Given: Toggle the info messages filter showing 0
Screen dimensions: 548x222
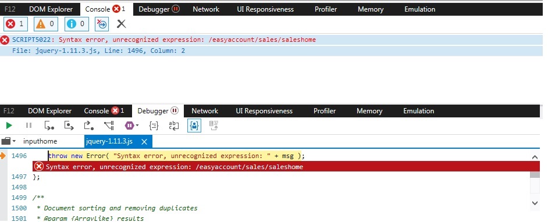Looking at the screenshot, I should coord(77,24).
